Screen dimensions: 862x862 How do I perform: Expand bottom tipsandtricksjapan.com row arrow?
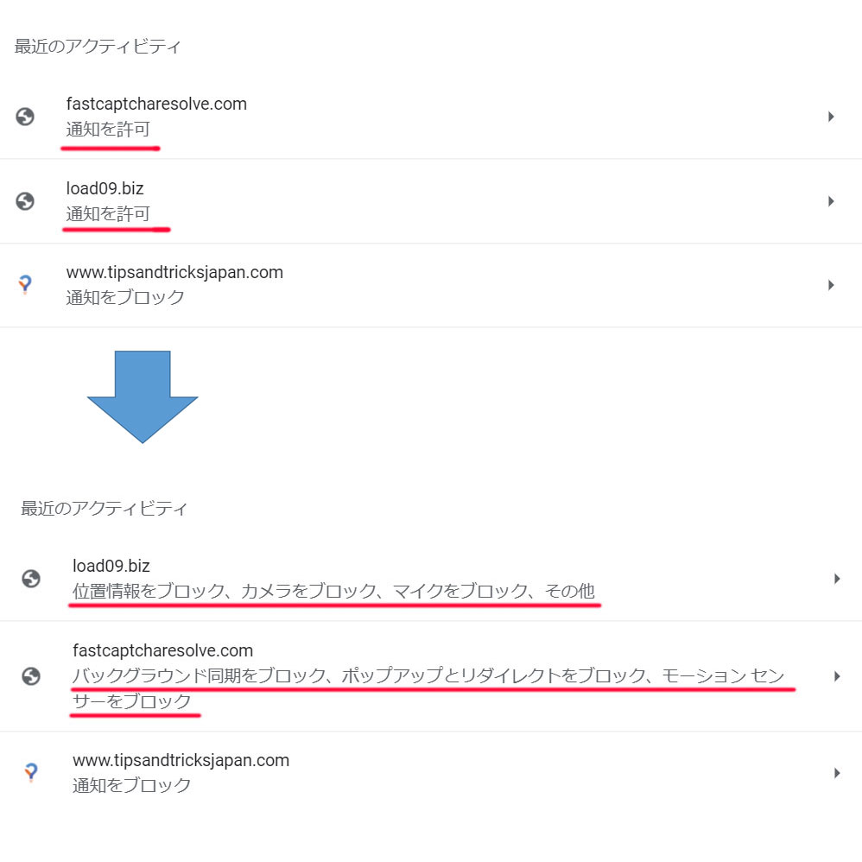(837, 773)
